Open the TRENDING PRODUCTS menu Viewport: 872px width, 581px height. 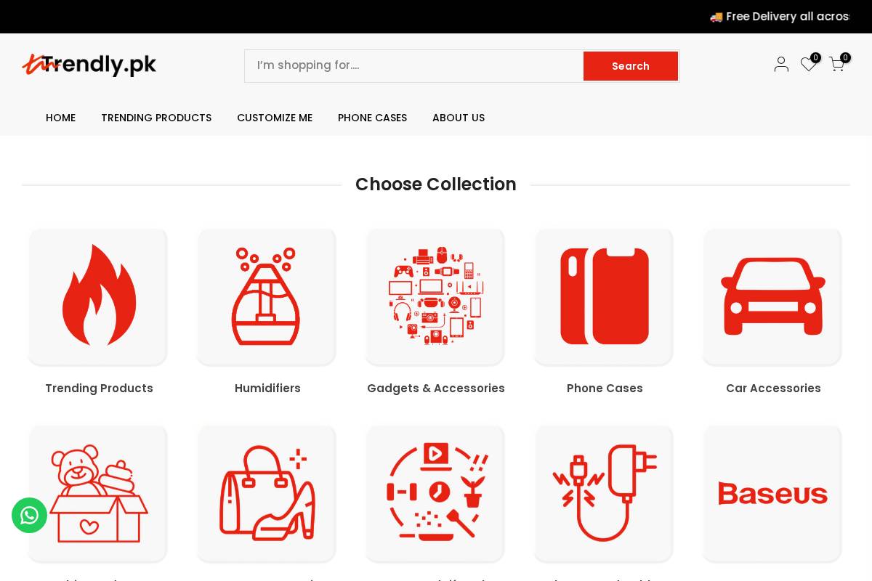156,118
